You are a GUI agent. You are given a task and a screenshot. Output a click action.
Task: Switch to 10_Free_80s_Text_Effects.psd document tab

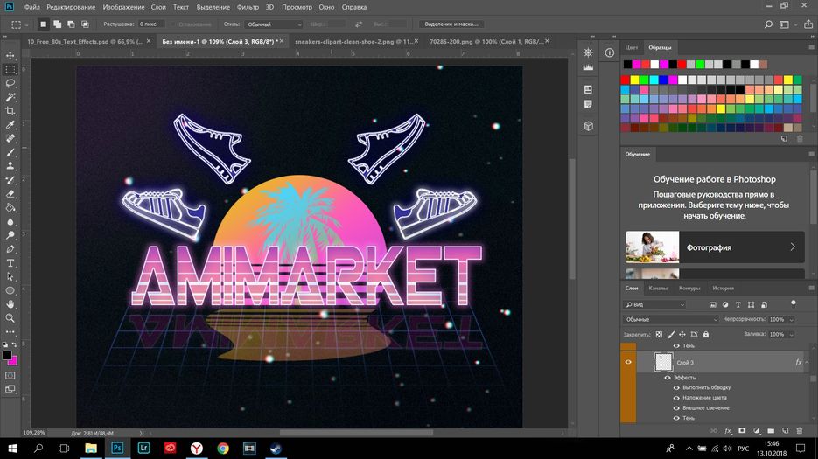(x=86, y=41)
